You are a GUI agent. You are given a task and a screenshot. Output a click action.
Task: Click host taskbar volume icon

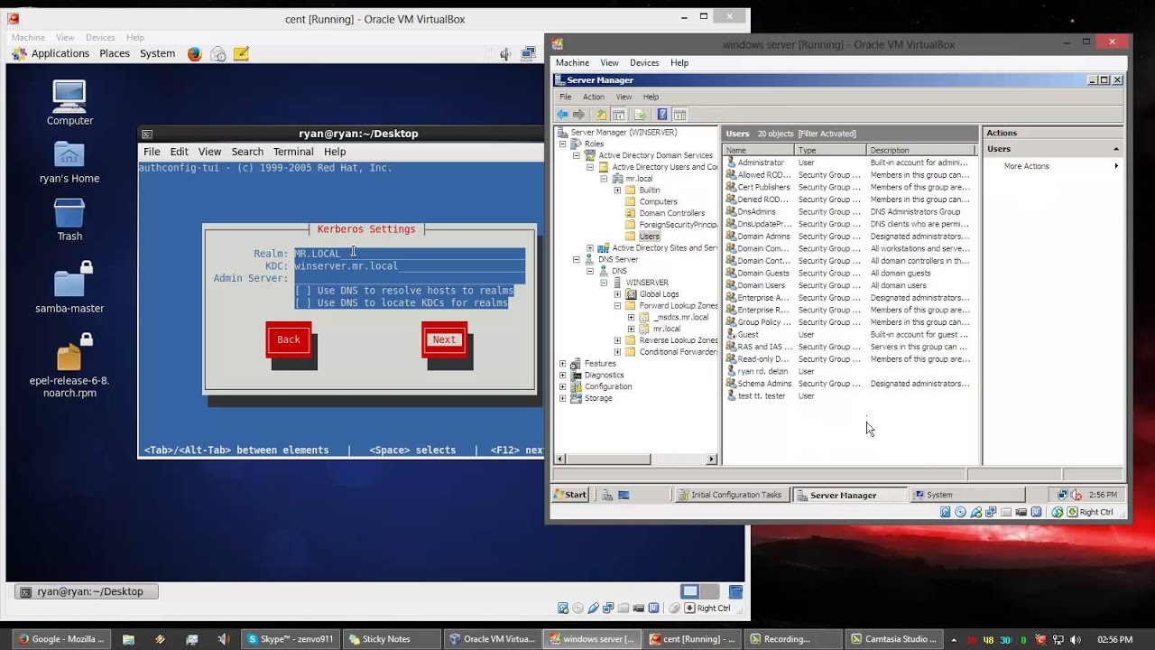1075,639
